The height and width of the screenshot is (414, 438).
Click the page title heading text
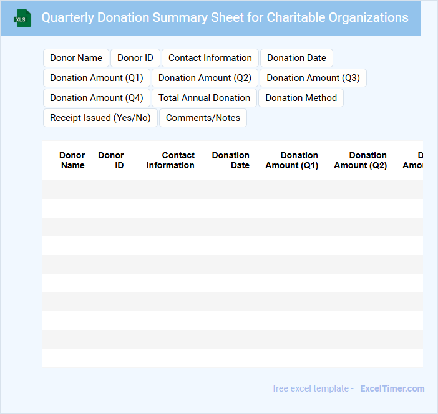[x=225, y=17]
